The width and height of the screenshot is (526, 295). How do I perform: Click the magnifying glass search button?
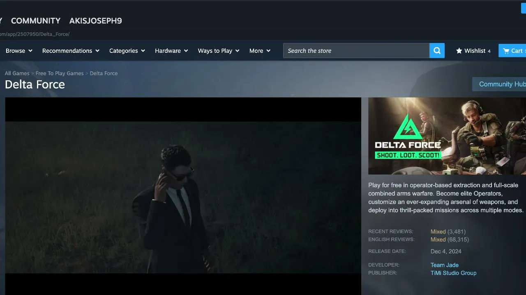coord(437,51)
